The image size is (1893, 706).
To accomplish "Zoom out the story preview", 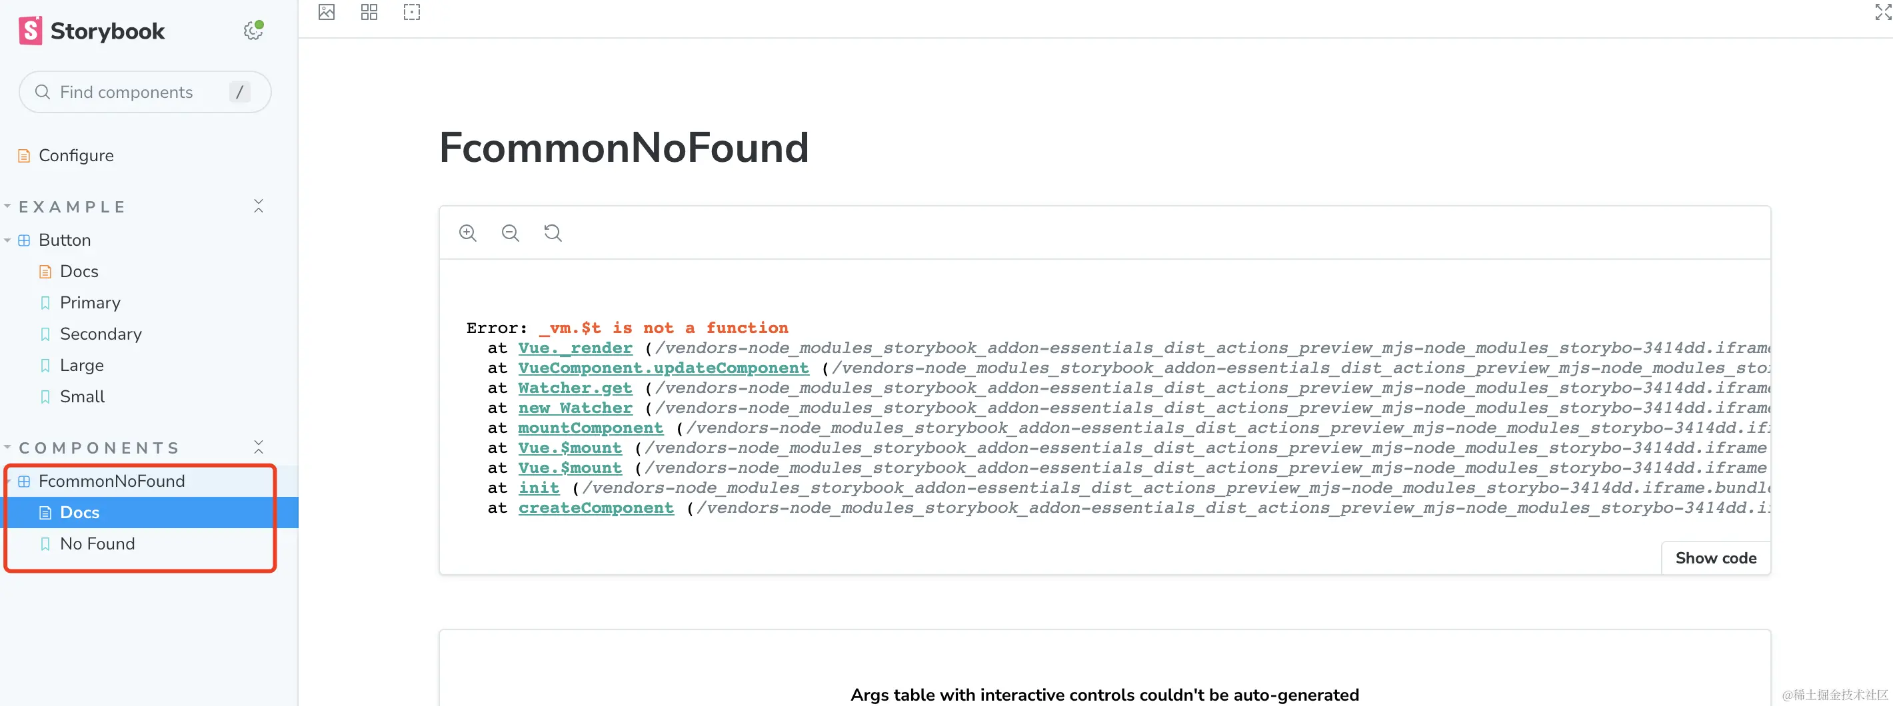I will [511, 233].
